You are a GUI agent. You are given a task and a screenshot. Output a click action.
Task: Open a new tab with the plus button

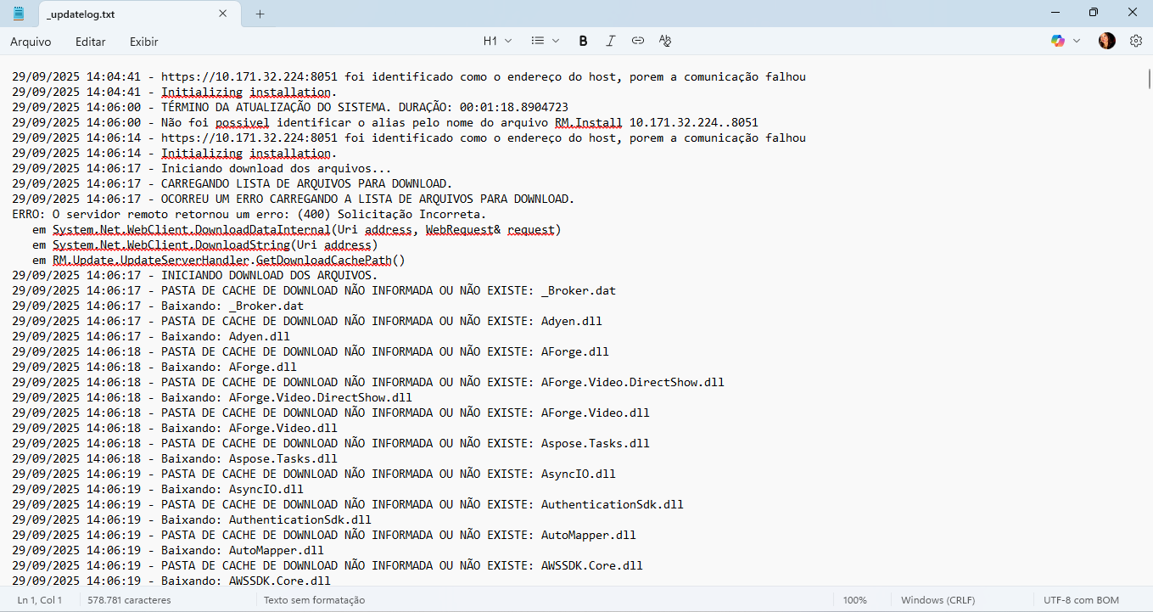260,14
